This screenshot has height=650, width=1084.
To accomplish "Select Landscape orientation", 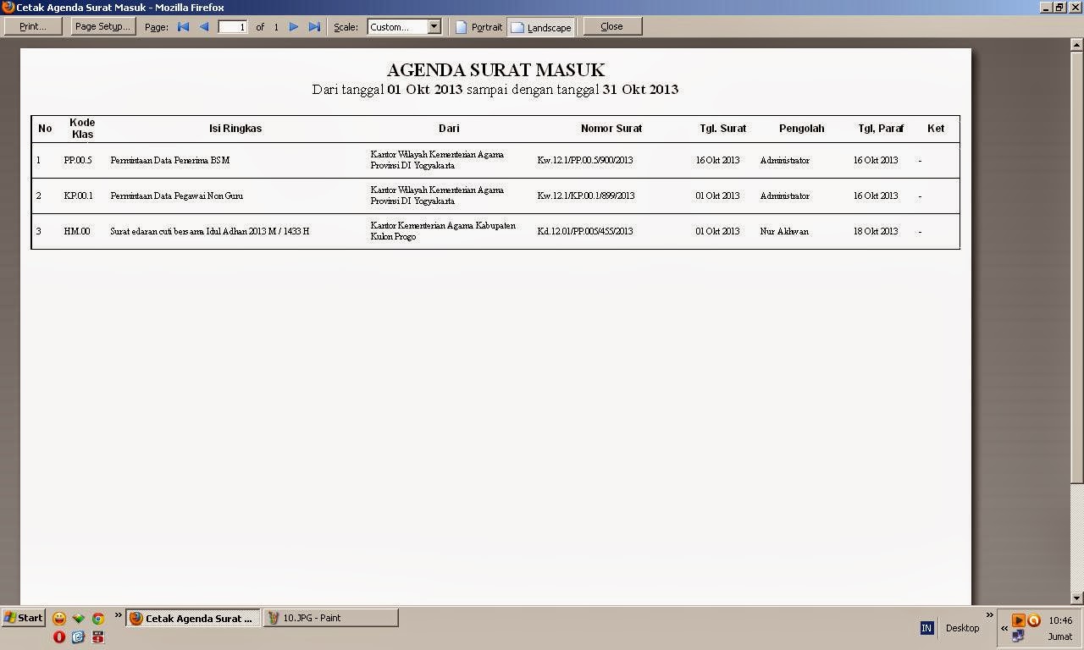I will 541,27.
